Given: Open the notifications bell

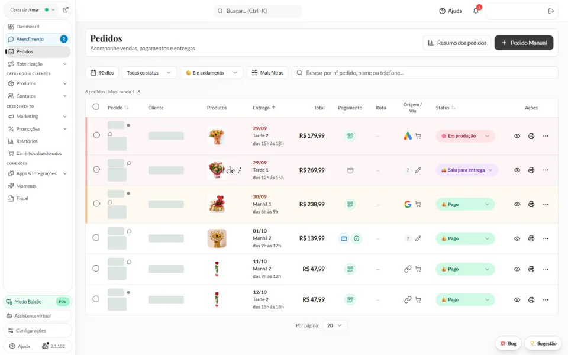Looking at the screenshot, I should point(476,11).
